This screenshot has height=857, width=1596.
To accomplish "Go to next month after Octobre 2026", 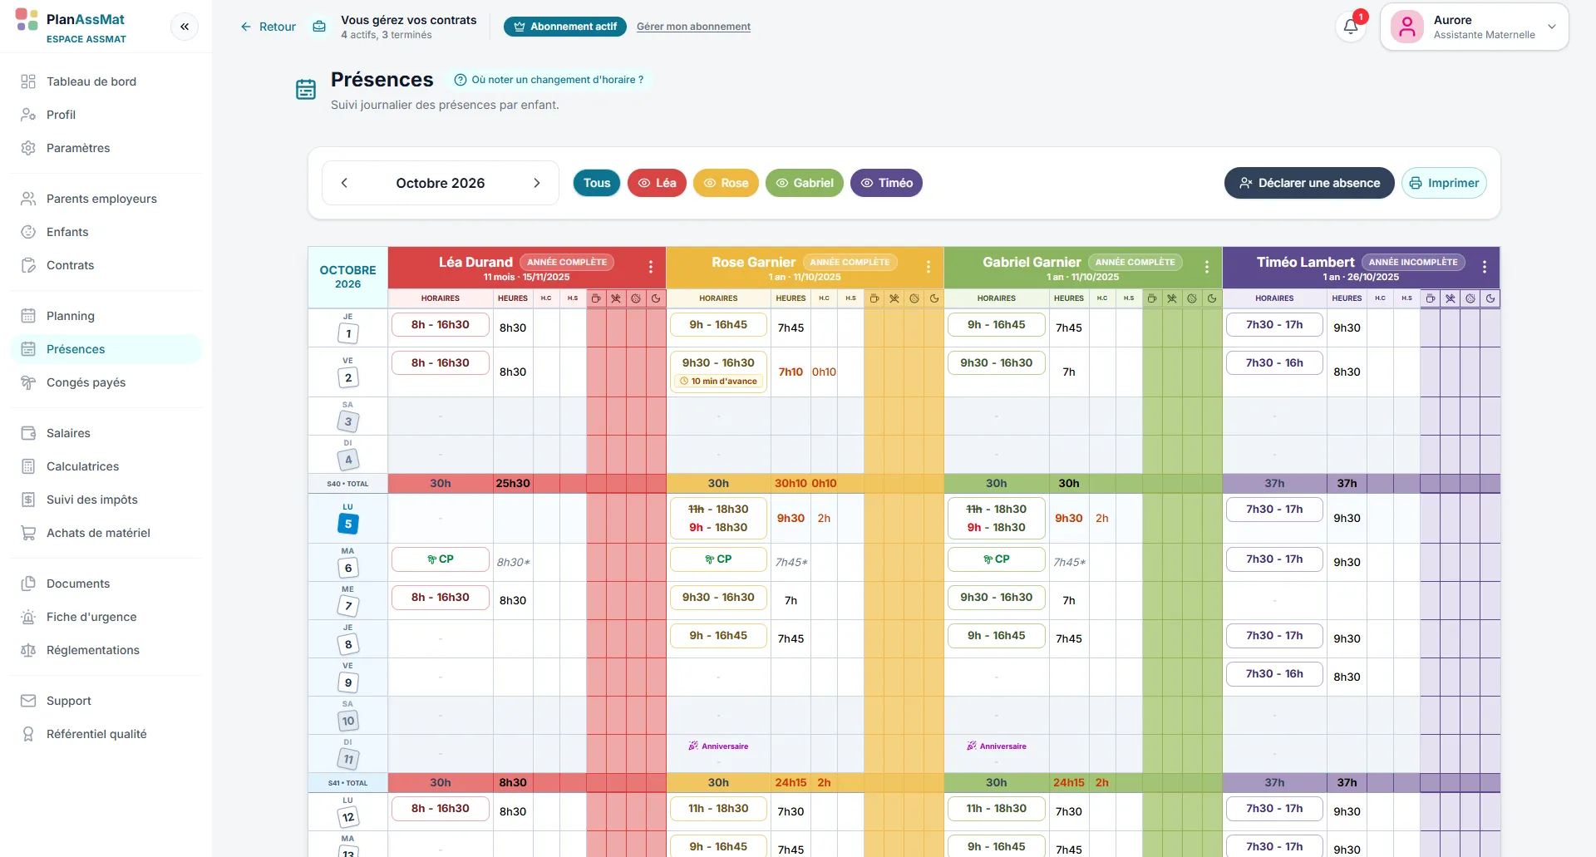I will [x=537, y=183].
